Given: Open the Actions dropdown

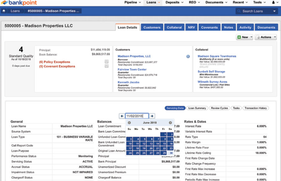Looking at the screenshot, I should [266, 37].
